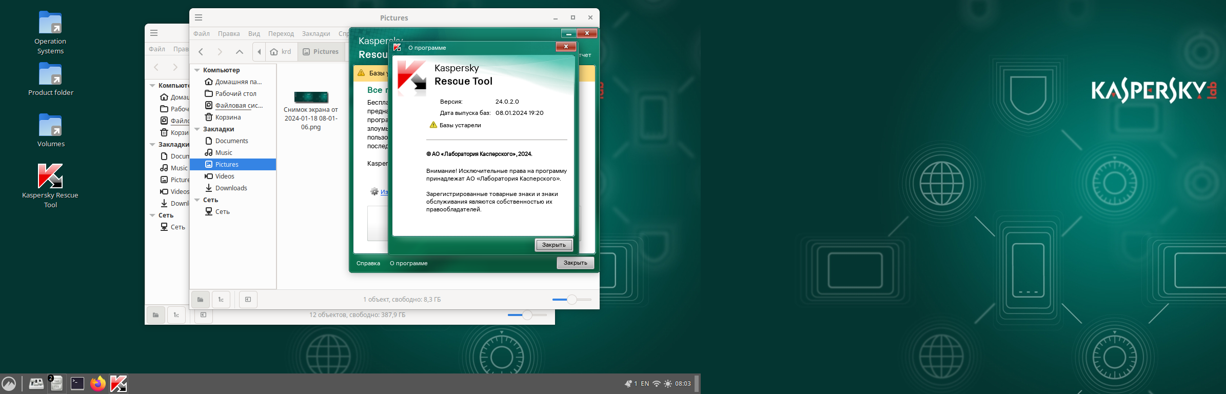
Task: Show places button in rear file manager
Action: tap(156, 315)
